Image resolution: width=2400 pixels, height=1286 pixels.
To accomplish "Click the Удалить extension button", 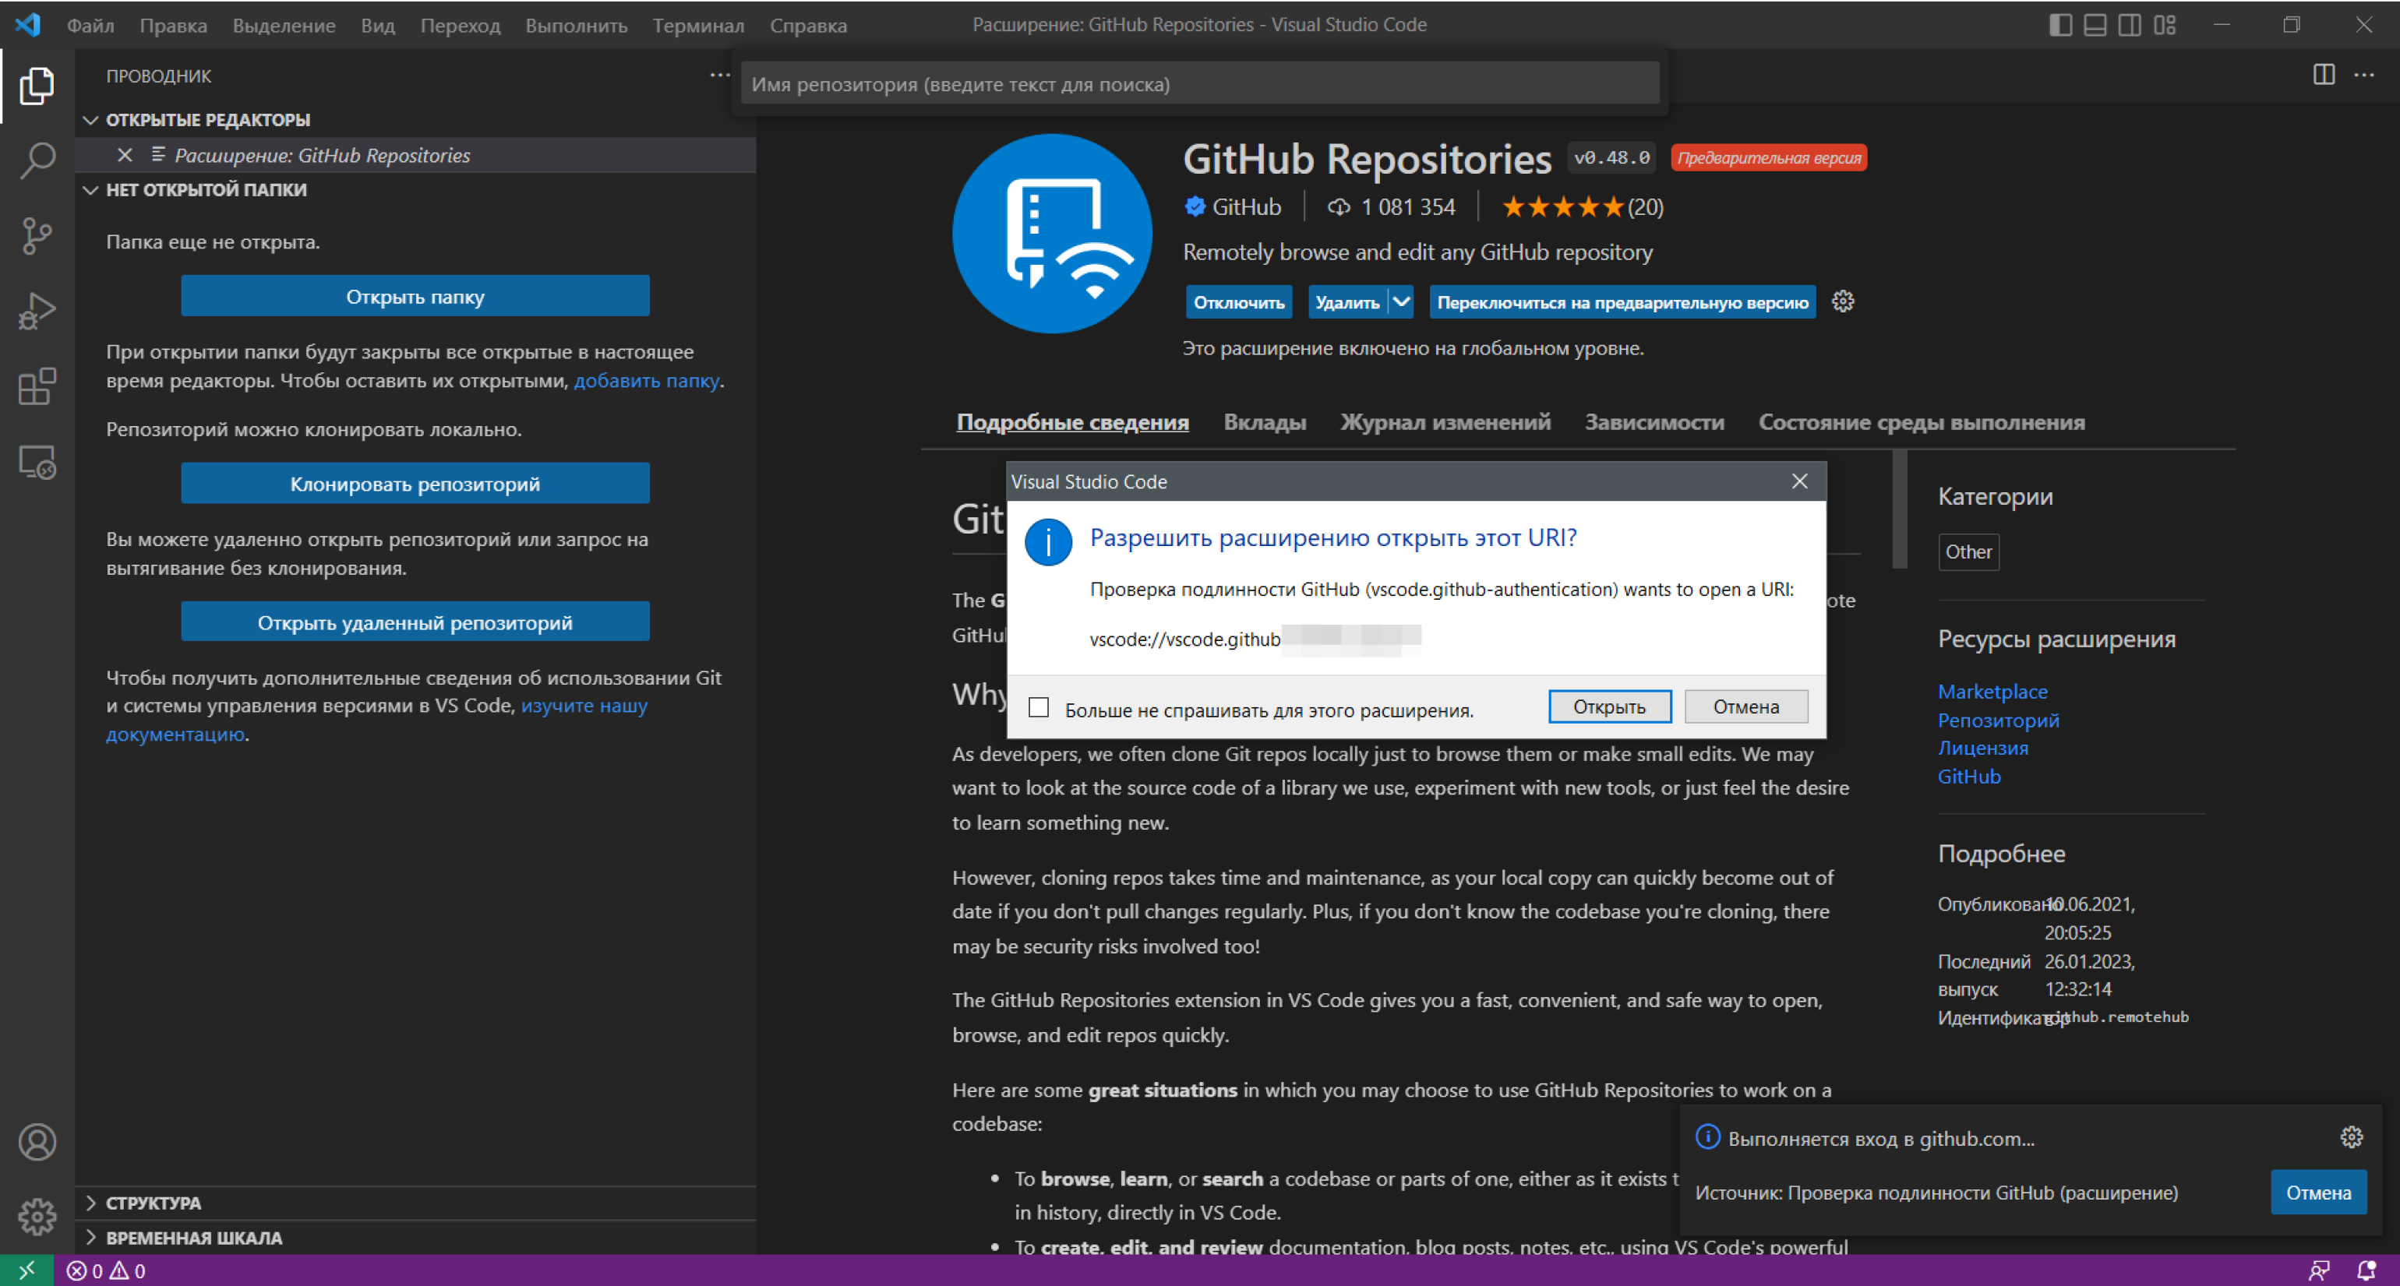I will pos(1348,301).
